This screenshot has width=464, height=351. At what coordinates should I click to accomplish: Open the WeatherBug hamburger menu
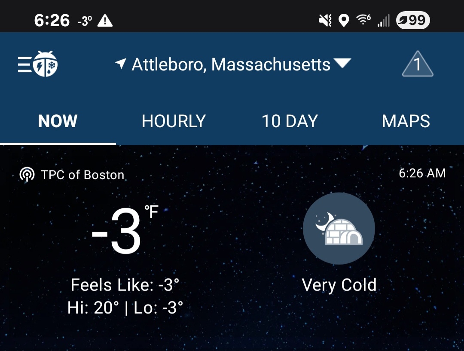[x=38, y=64]
